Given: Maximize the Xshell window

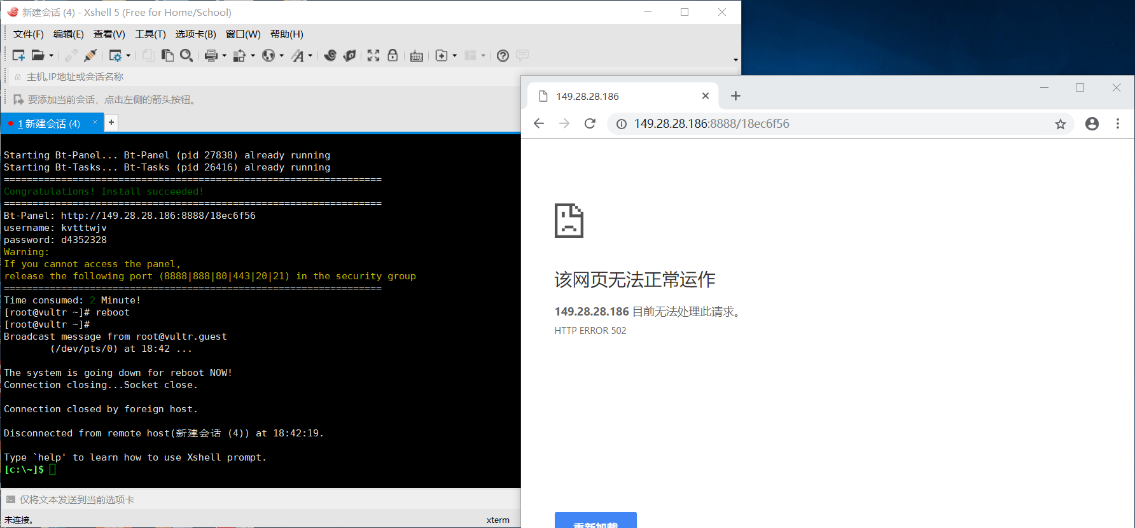Looking at the screenshot, I should (685, 12).
